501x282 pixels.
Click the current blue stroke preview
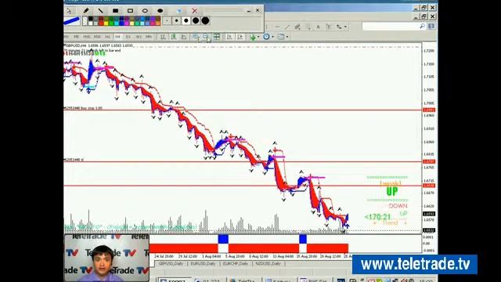point(71,21)
